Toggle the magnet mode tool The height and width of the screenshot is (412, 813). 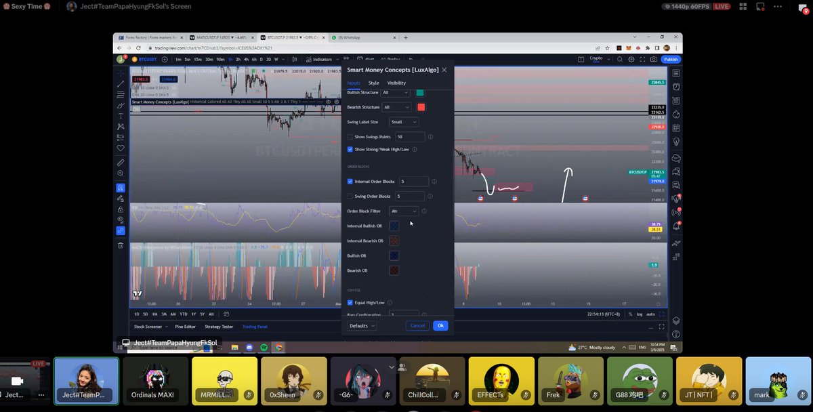pyautogui.click(x=121, y=188)
